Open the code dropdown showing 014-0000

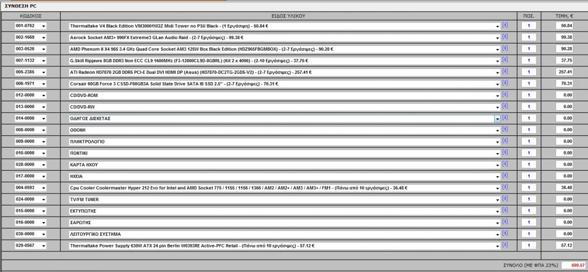pos(30,118)
